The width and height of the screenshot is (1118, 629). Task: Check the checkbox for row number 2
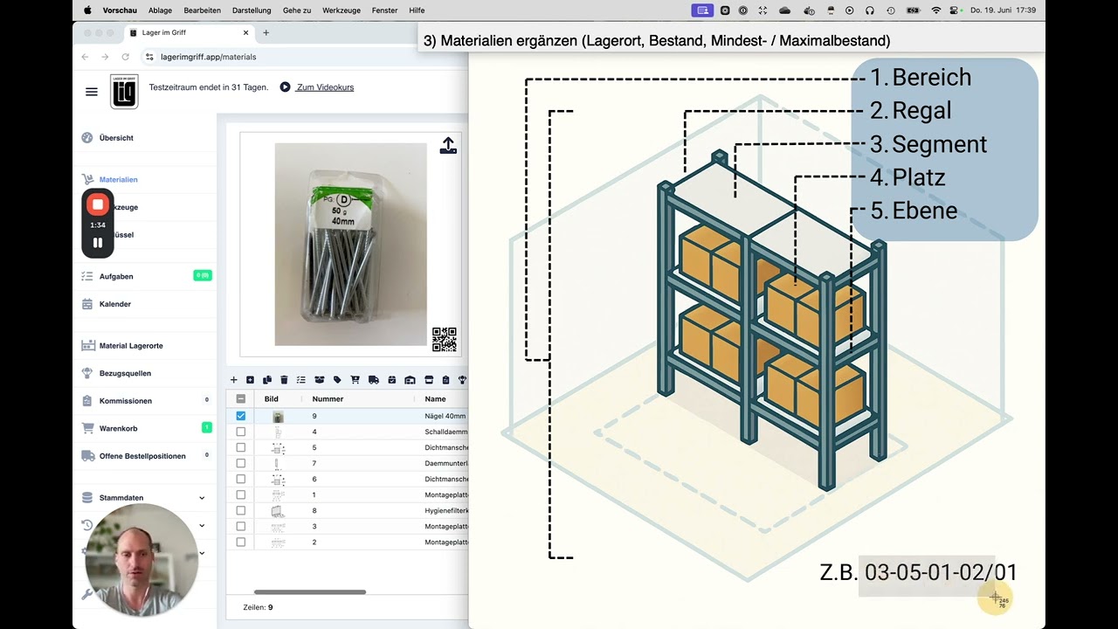pos(241,542)
